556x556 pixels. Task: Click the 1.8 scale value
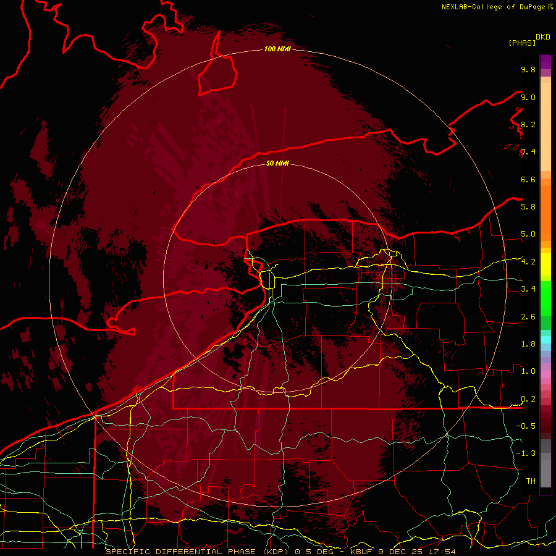point(528,344)
